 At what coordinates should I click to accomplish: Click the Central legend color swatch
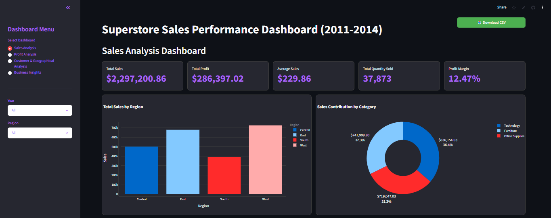[x=295, y=130]
